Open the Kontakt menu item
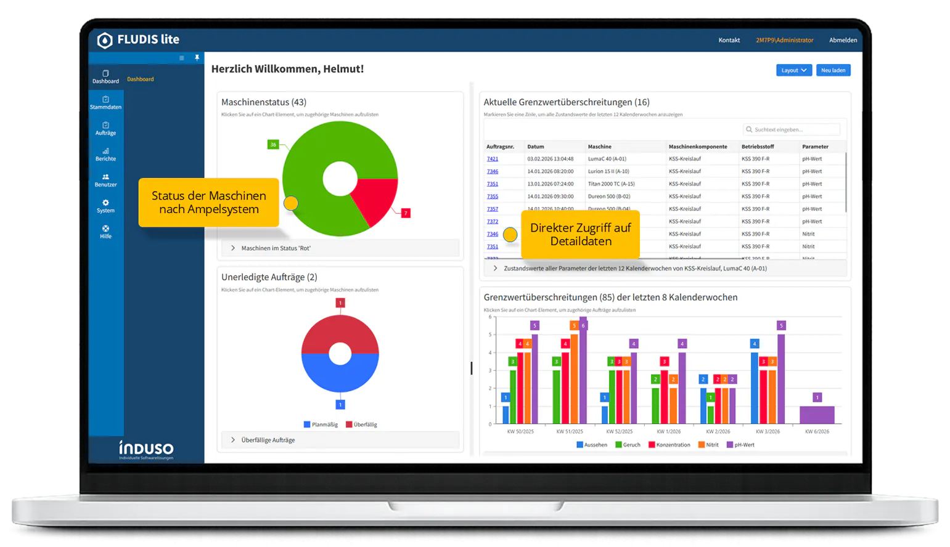This screenshot has height=547, width=950. pyautogui.click(x=729, y=39)
